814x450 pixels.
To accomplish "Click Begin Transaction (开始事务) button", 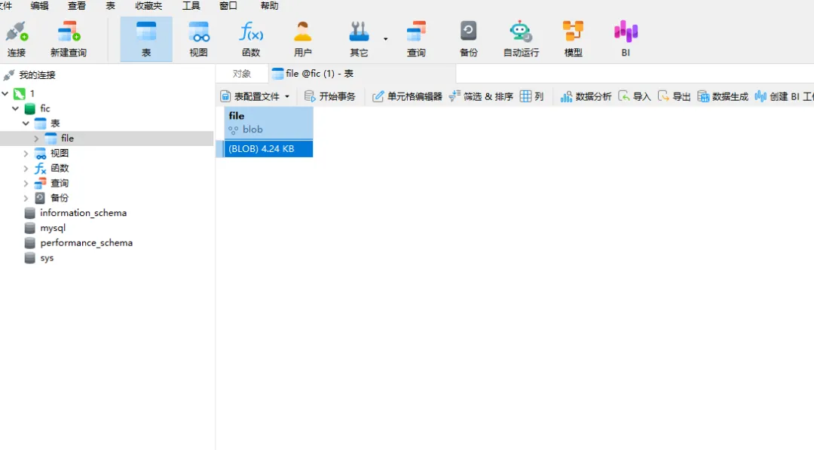I will tap(329, 96).
